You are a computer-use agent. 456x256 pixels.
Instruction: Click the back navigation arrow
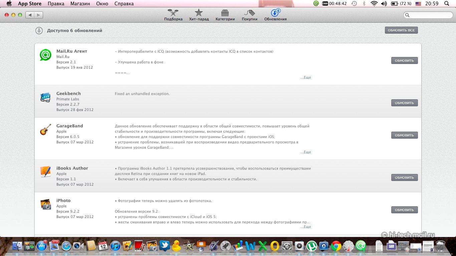30,15
